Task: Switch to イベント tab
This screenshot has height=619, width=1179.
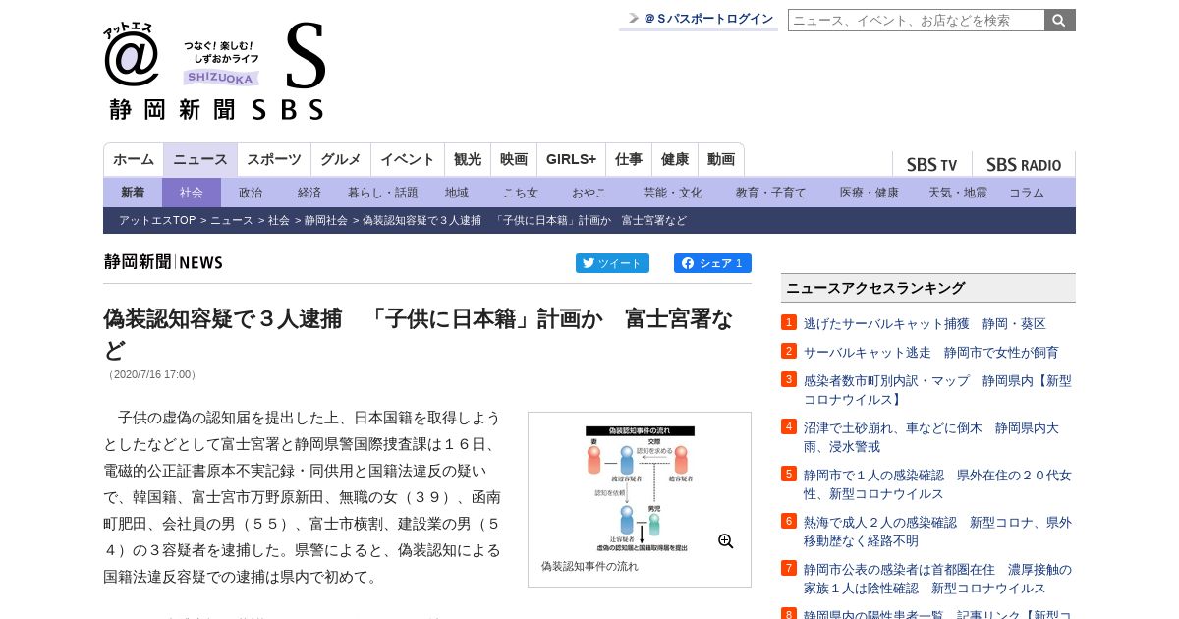Action: (408, 159)
